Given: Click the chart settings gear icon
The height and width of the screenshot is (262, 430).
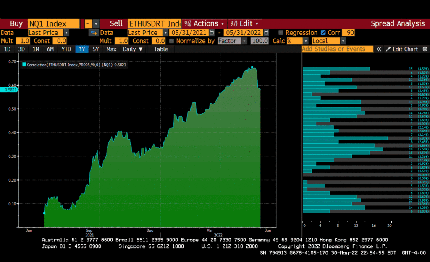Looking at the screenshot, I should point(423,49).
